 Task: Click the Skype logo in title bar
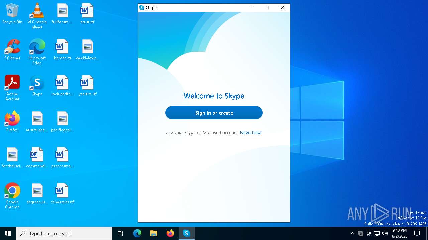click(x=142, y=8)
